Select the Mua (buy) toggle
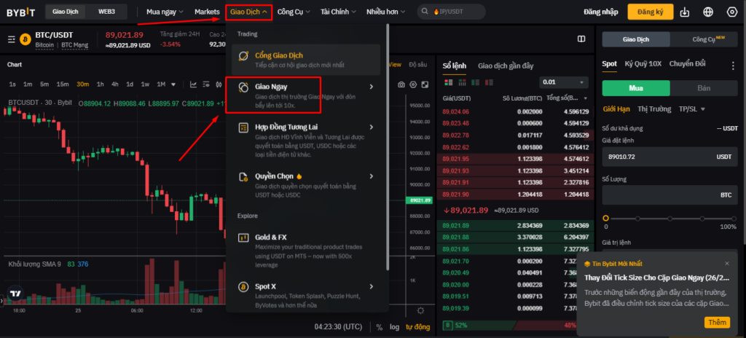 pyautogui.click(x=635, y=88)
